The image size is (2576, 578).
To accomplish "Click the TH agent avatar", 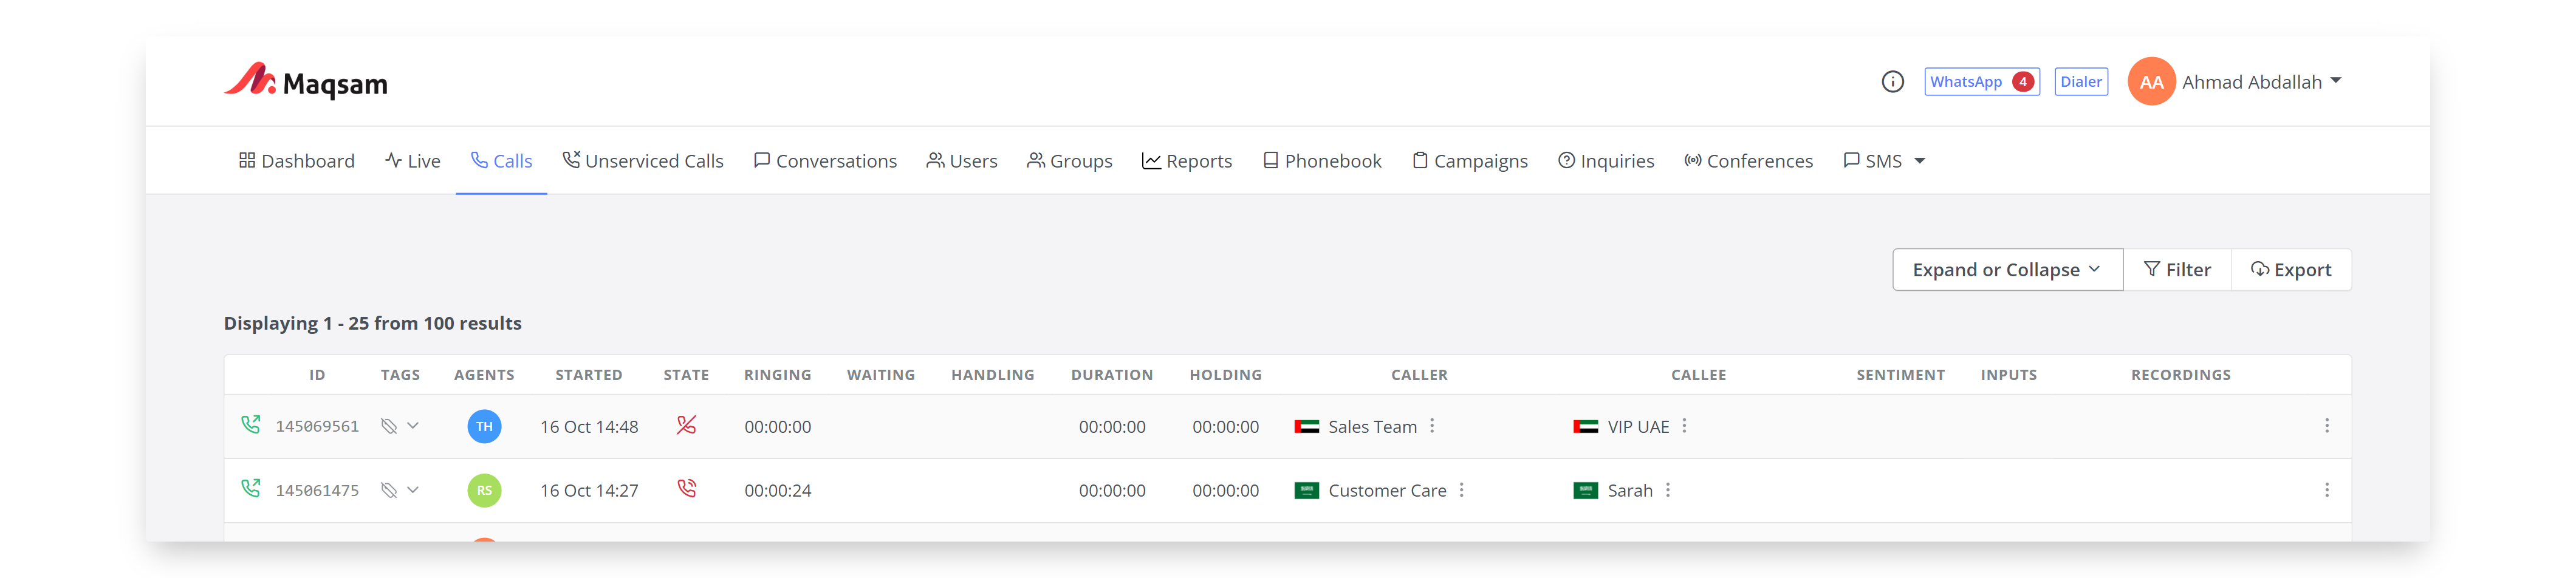I will click(484, 426).
